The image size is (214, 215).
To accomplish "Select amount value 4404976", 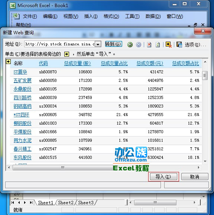I will 155,80.
